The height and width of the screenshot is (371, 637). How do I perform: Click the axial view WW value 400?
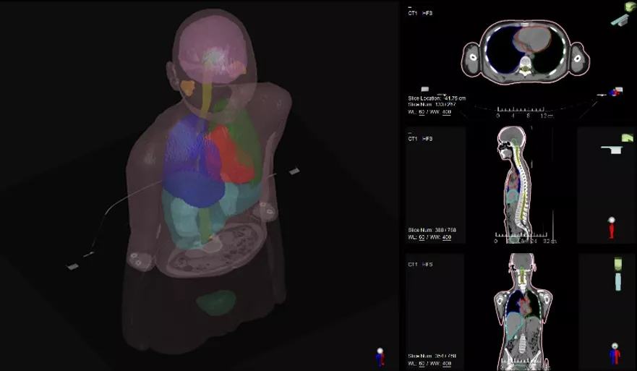tap(446, 112)
